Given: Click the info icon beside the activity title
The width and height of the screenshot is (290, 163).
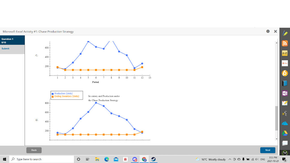Looking at the screenshot, I should (268, 31).
